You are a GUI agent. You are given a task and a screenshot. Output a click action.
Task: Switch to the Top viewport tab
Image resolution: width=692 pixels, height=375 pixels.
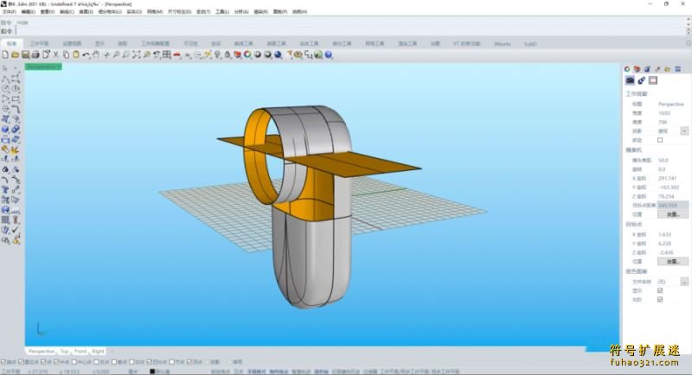[x=64, y=351]
